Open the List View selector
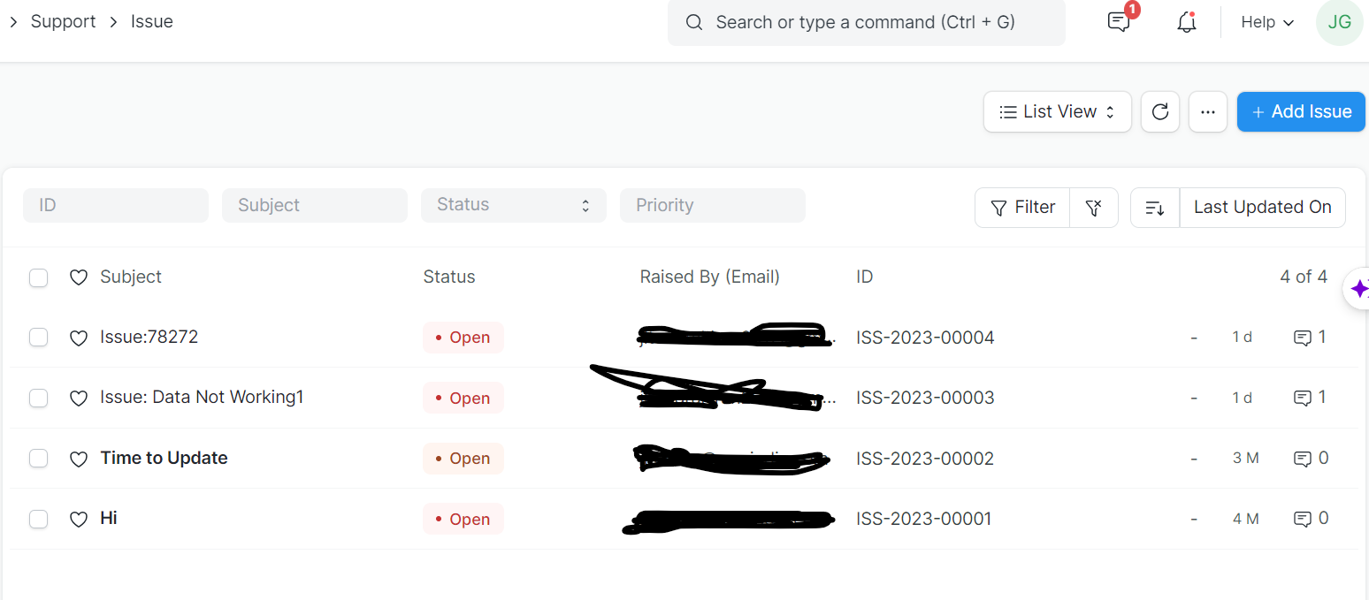The height and width of the screenshot is (600, 1369). [1056, 111]
